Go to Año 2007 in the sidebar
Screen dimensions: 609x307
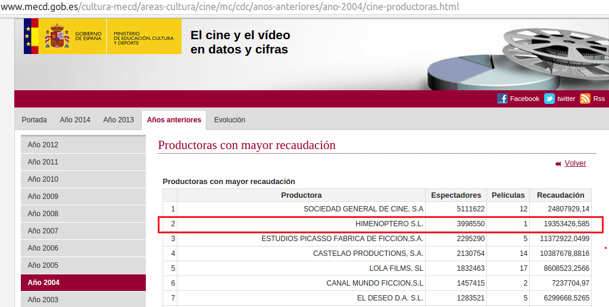click(43, 231)
